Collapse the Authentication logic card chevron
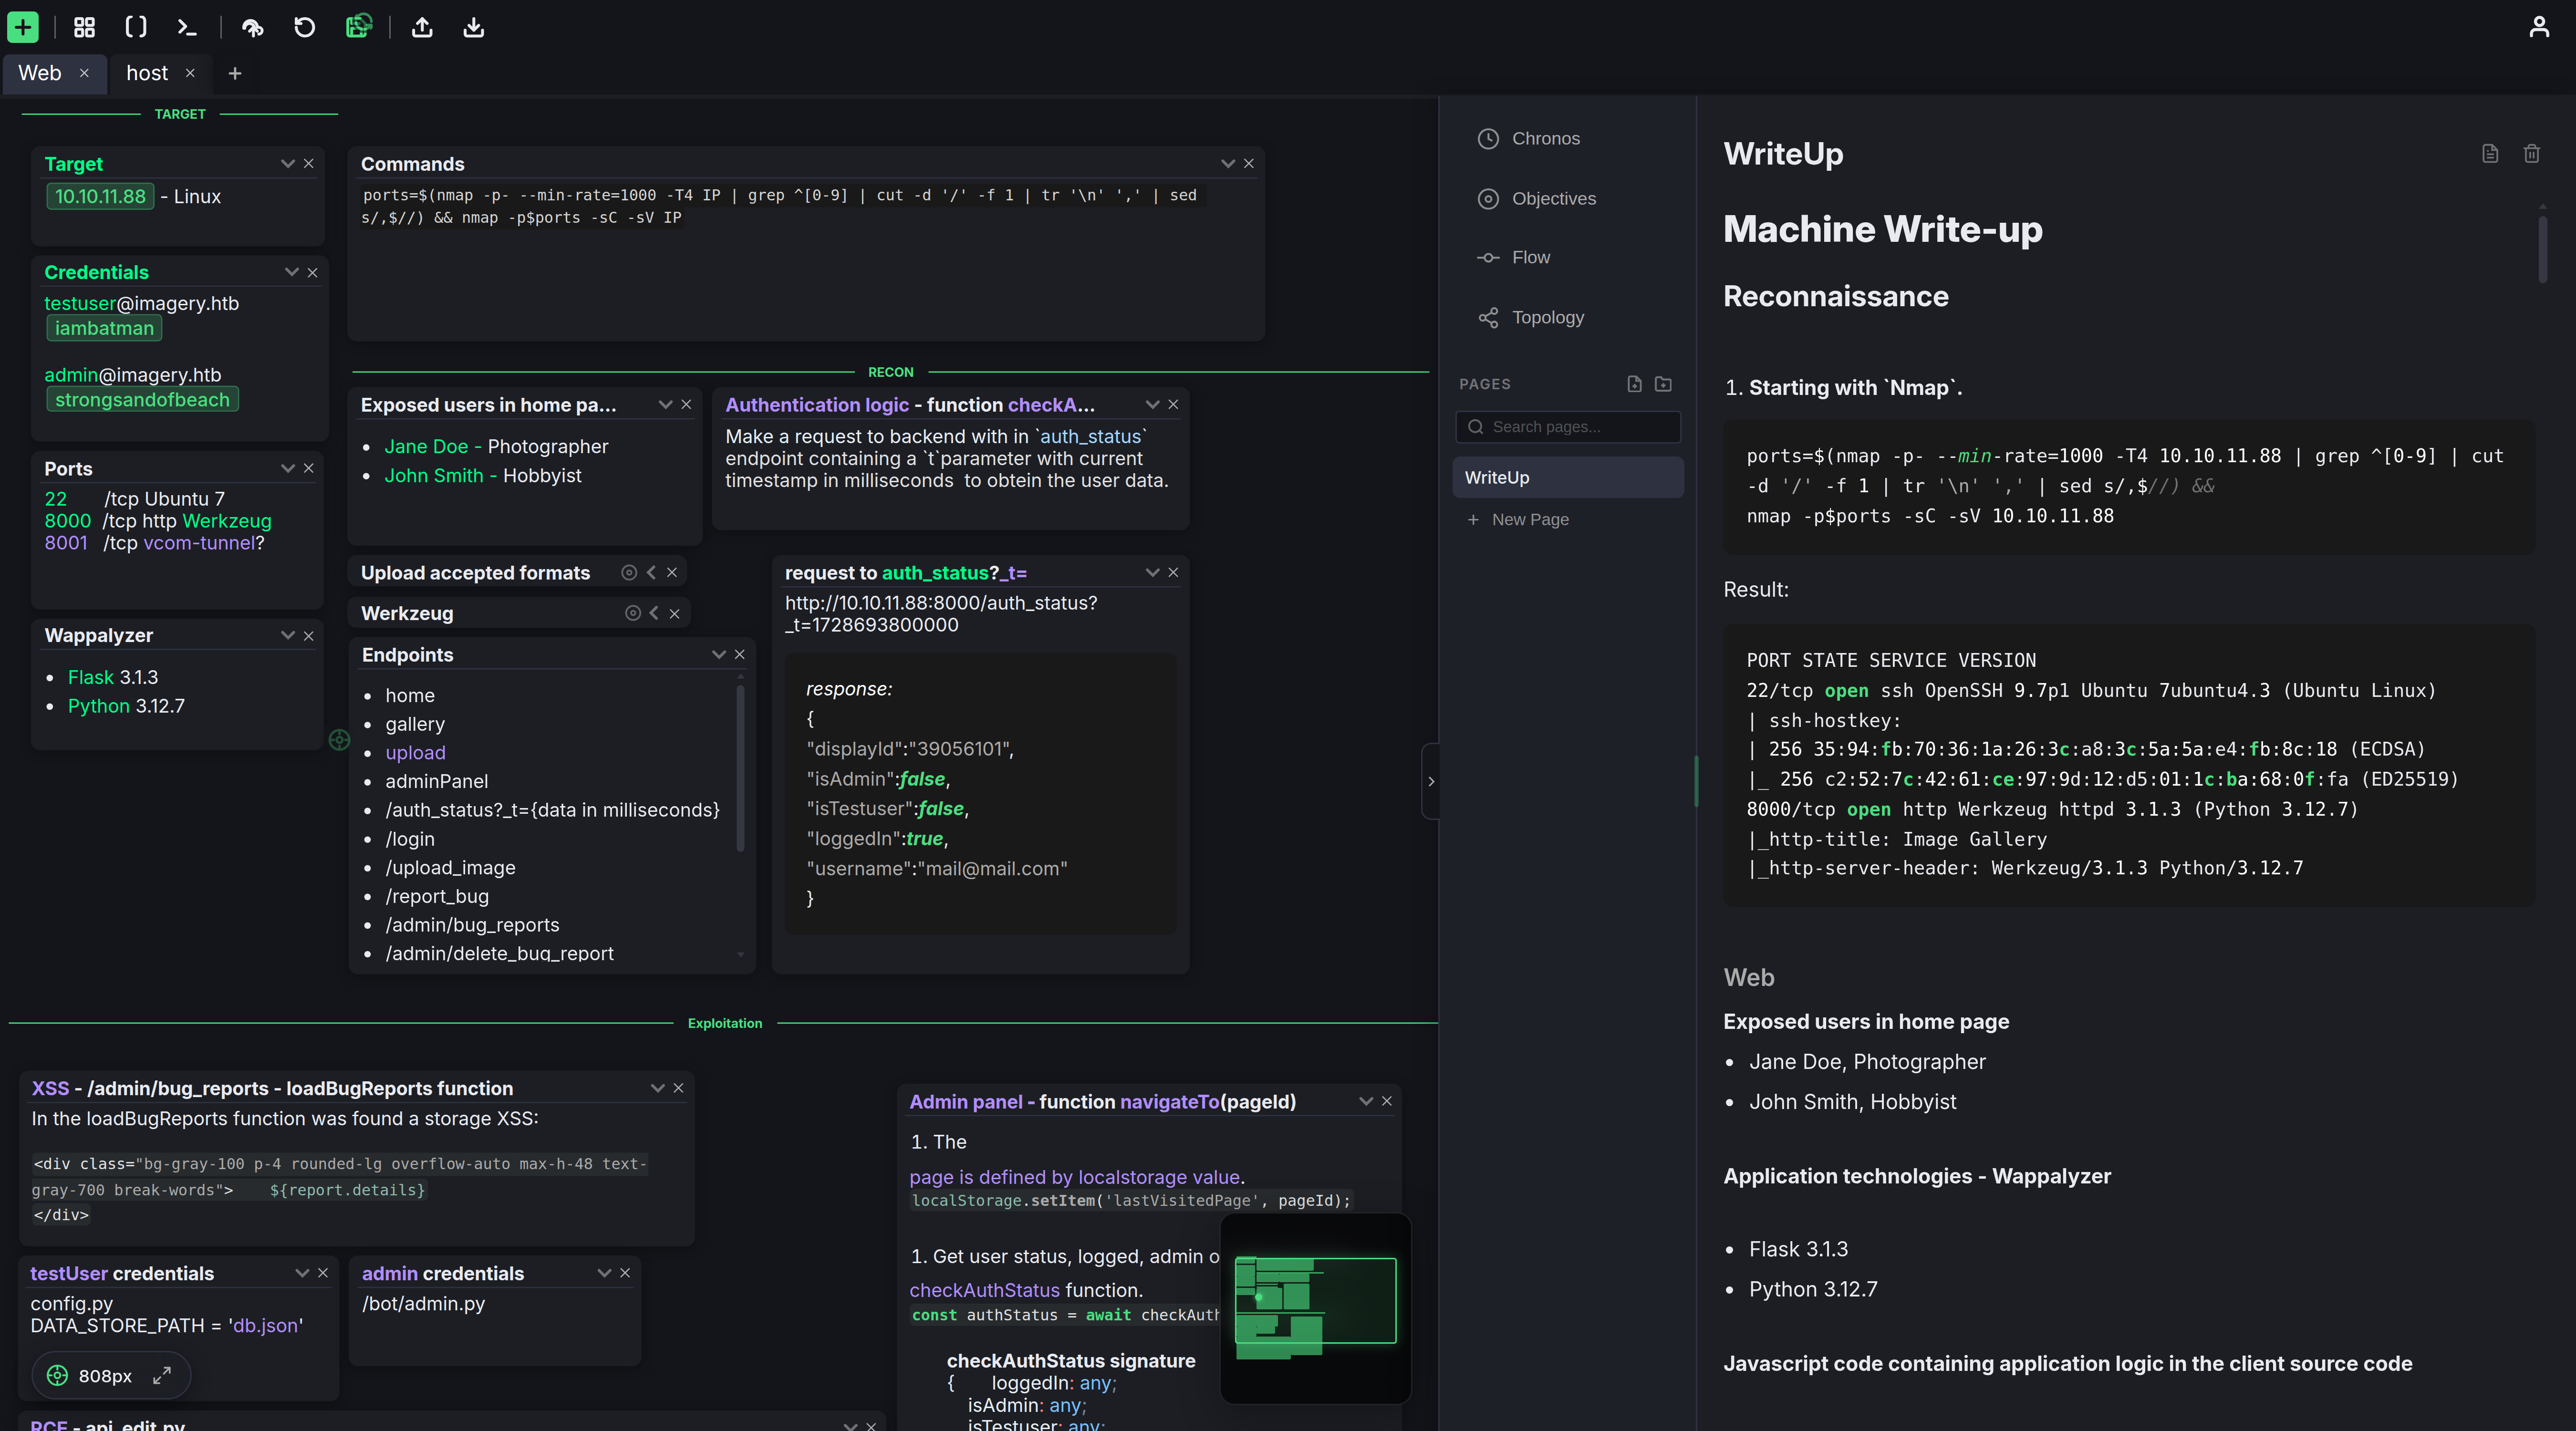This screenshot has width=2576, height=1431. pyautogui.click(x=1153, y=405)
